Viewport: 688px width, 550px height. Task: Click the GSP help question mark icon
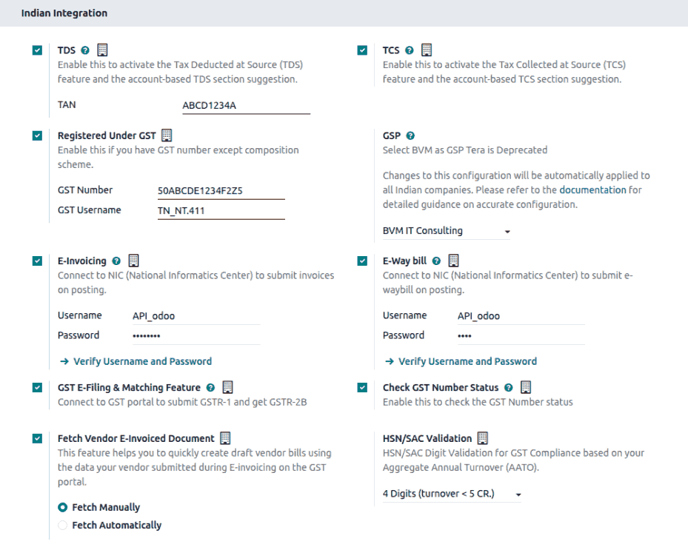[410, 136]
